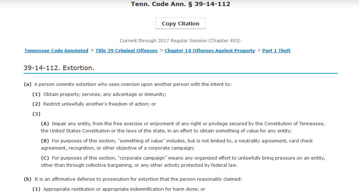This screenshot has width=359, height=195.
Task: Click the standalone (3) paragraph marker
Action: coord(37,114)
